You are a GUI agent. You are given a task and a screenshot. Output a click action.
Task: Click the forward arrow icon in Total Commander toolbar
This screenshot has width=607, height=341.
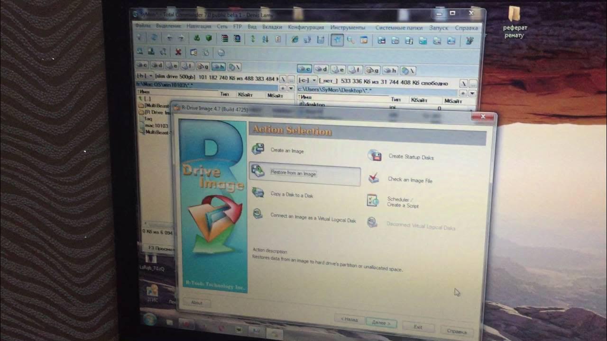click(x=181, y=38)
